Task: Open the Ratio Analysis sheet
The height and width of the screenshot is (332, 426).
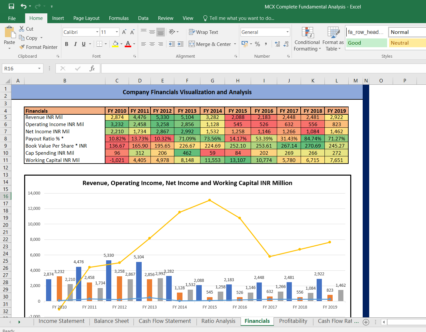Action: (218, 321)
